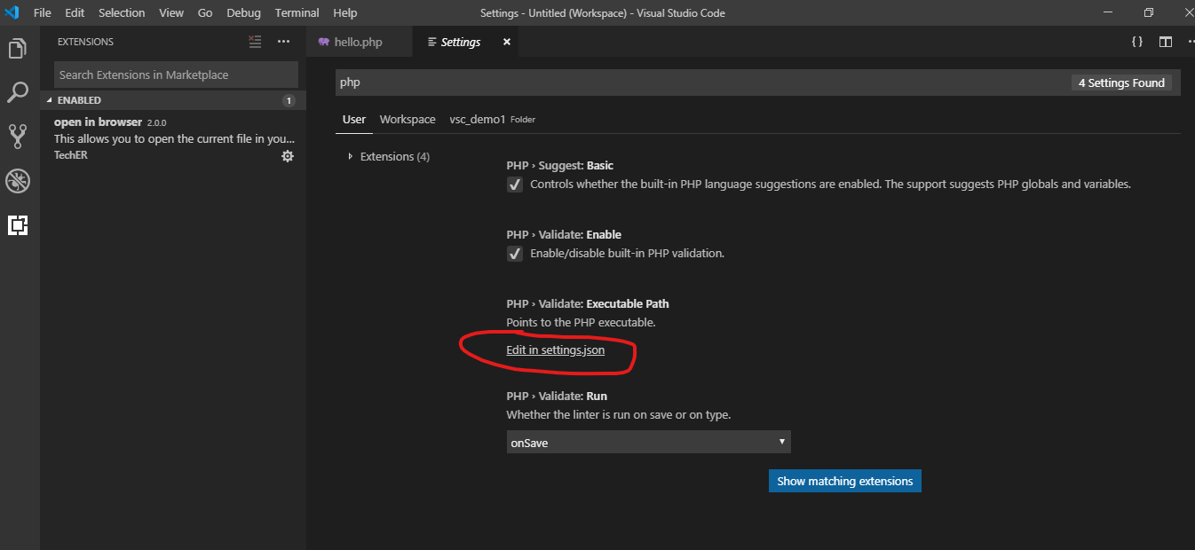The width and height of the screenshot is (1195, 550).
Task: Click the ENABLED count badge 1
Action: [289, 100]
